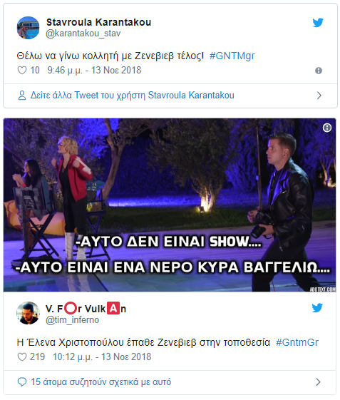Open the meme image with the photographer
This screenshot has height=400, width=340.
pos(170,205)
